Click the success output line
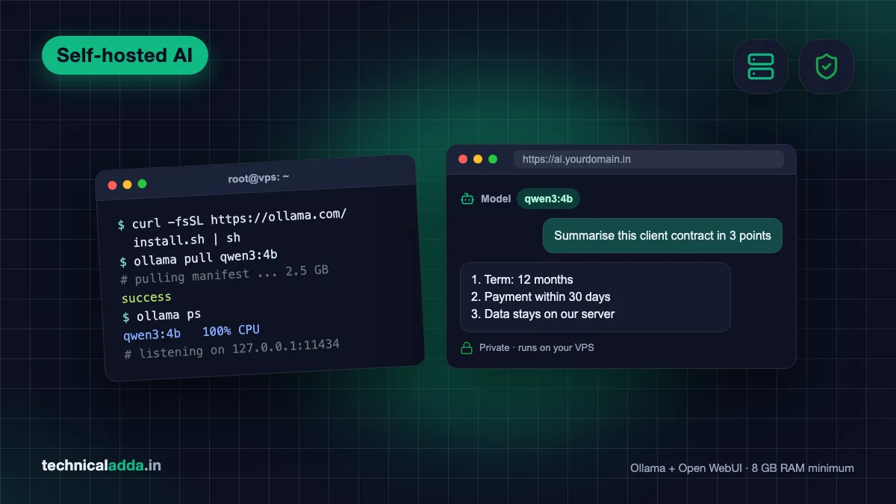 [x=146, y=297]
